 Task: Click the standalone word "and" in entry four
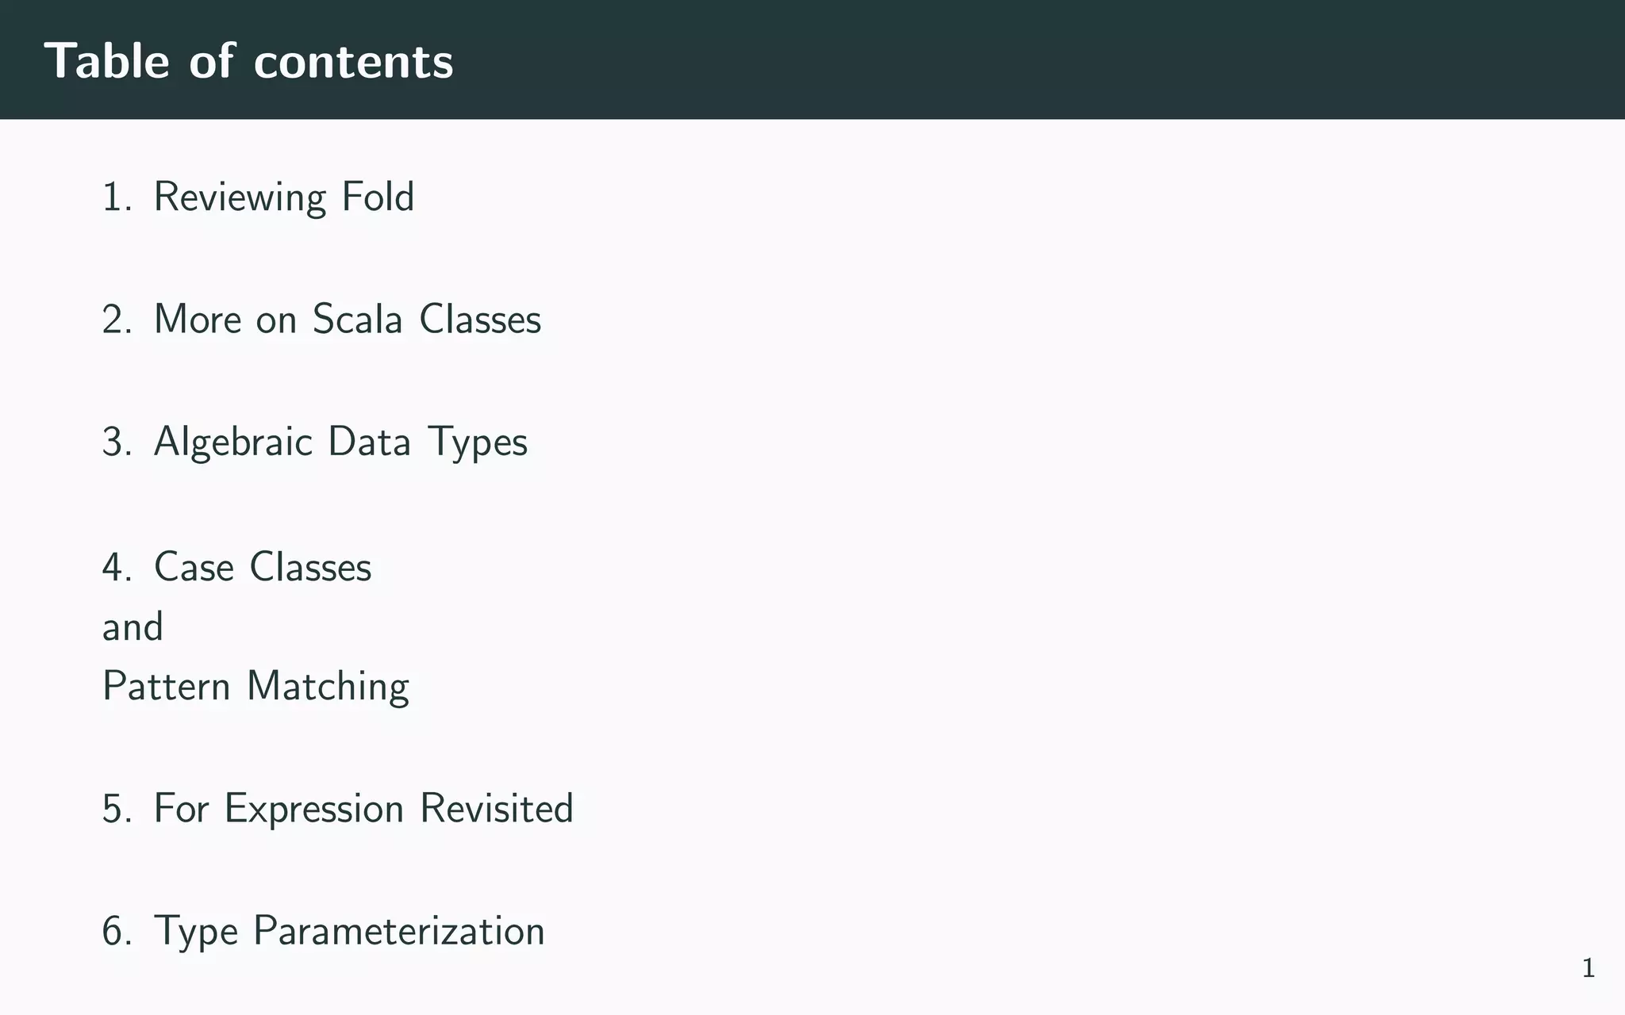[x=133, y=627]
